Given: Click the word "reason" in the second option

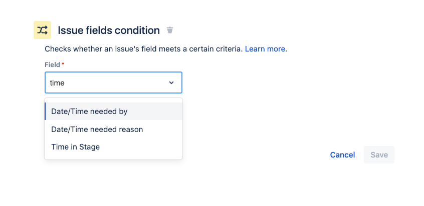Looking at the screenshot, I should tap(129, 129).
